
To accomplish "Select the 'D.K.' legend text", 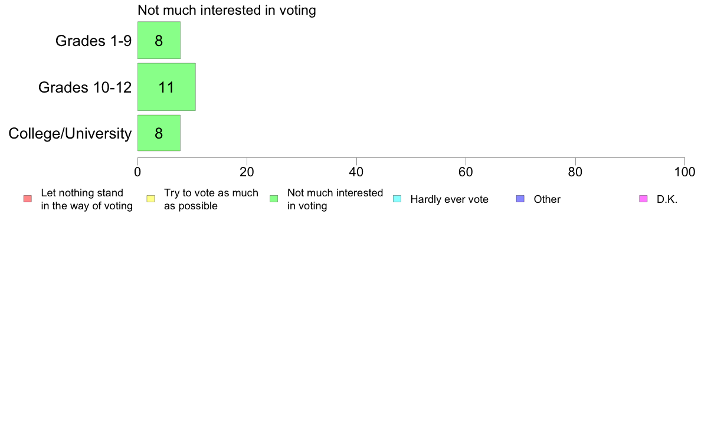I will click(x=667, y=199).
